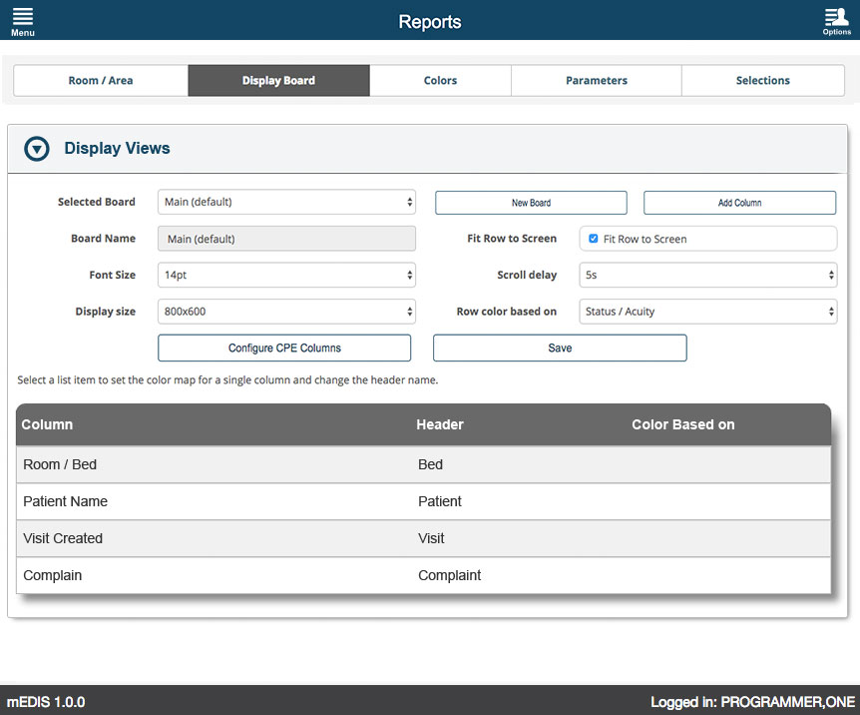
Task: Collapse the Display Views section arrow
Action: tap(37, 149)
